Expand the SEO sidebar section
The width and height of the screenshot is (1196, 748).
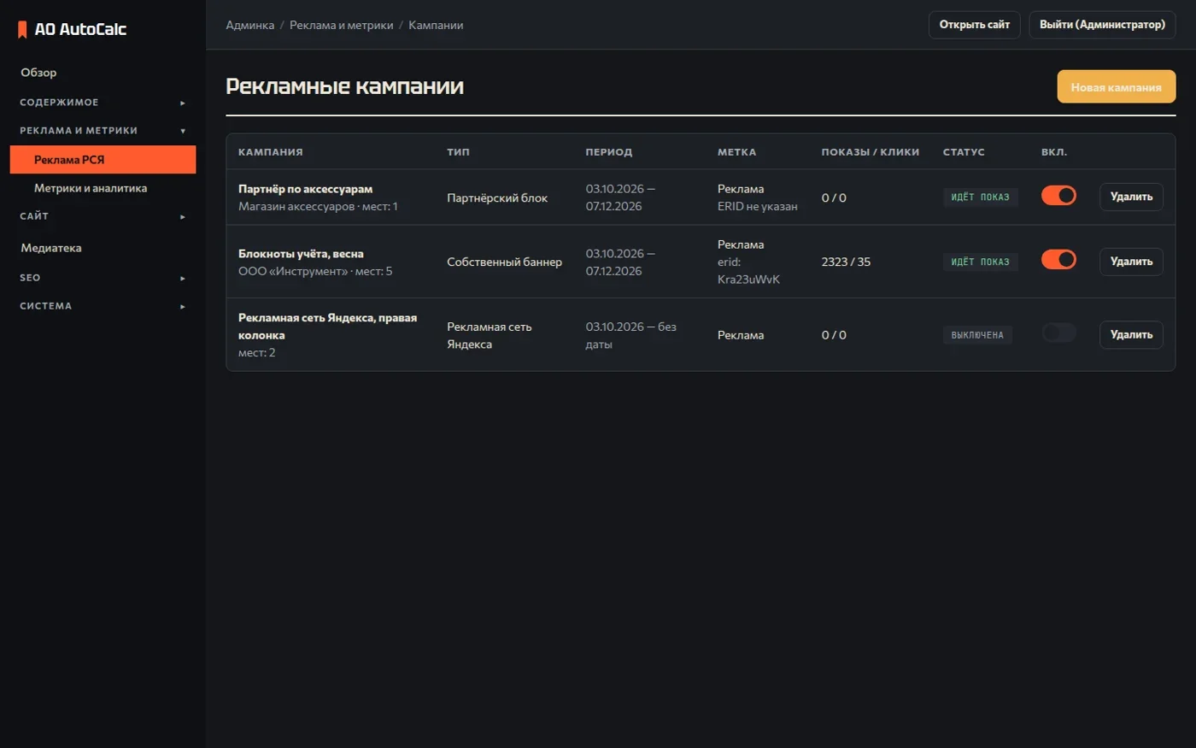(x=103, y=278)
